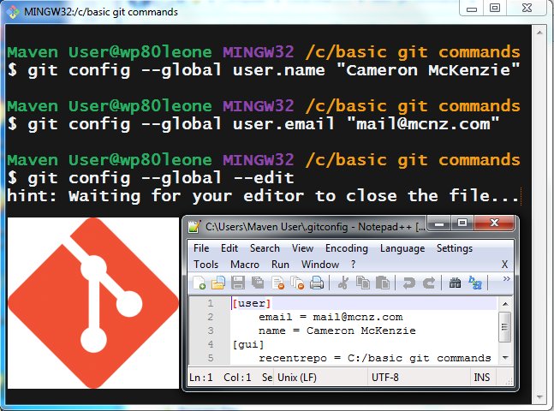This screenshot has width=554, height=411.
Task: Click the email = mail@mcnz.com line
Action: click(331, 317)
